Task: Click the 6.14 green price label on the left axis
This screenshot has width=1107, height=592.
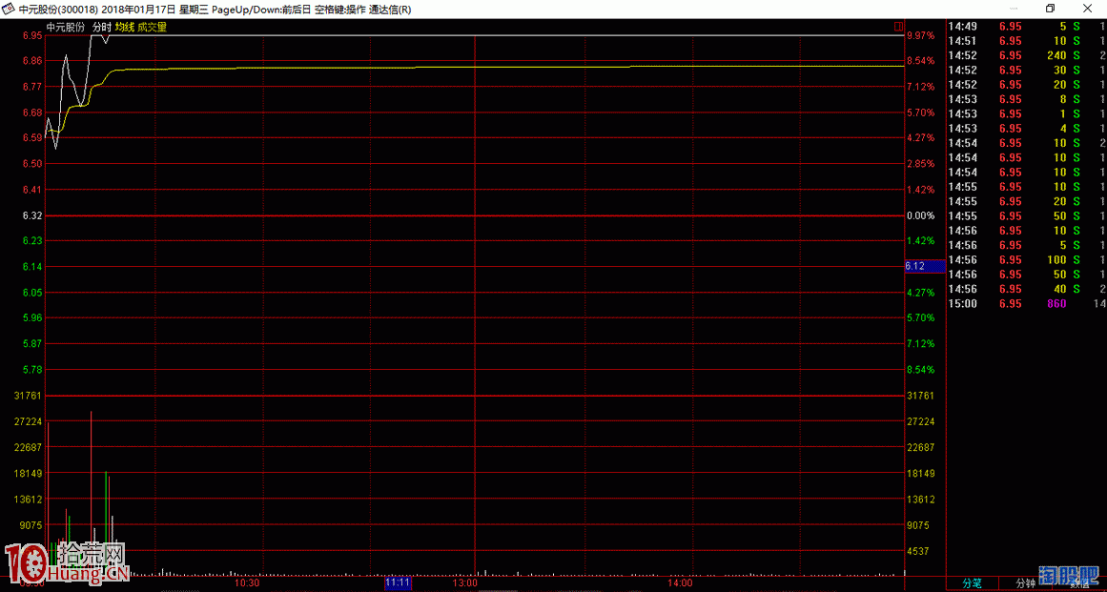Action: click(x=32, y=267)
